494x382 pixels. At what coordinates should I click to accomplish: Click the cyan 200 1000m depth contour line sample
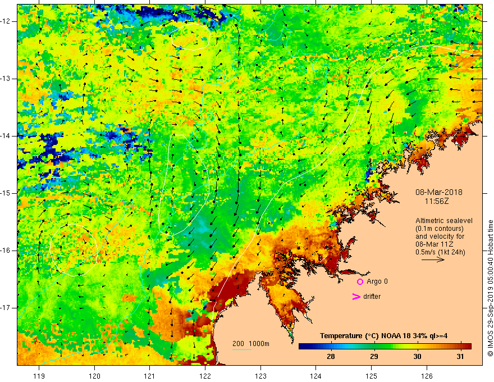coord(241,349)
